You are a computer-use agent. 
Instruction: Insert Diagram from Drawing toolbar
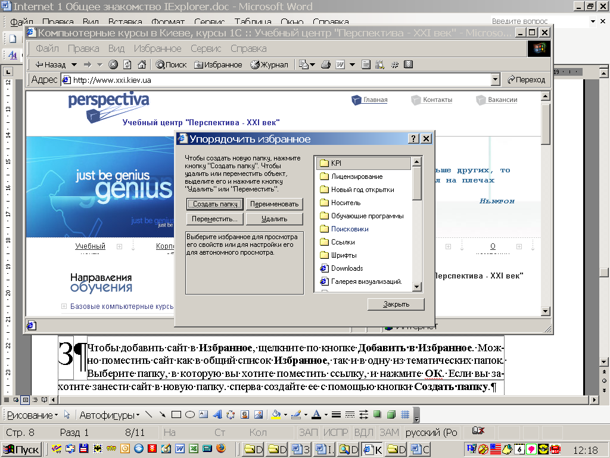[x=231, y=415]
